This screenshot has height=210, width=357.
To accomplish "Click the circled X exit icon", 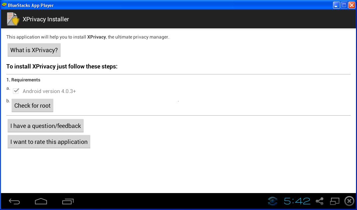I will (x=349, y=201).
